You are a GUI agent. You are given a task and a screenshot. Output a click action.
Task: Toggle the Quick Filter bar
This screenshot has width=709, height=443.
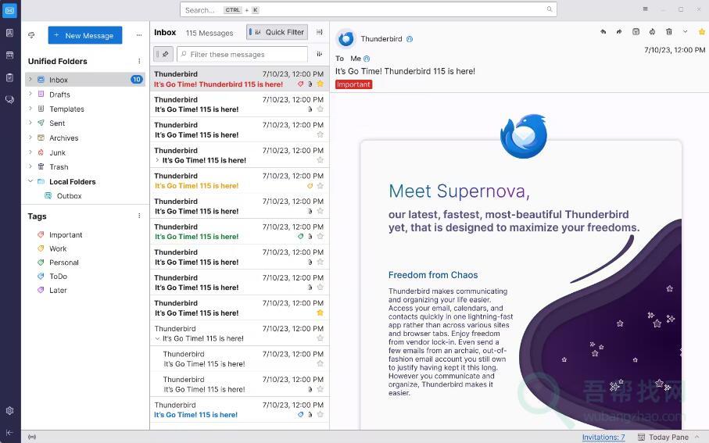click(277, 32)
